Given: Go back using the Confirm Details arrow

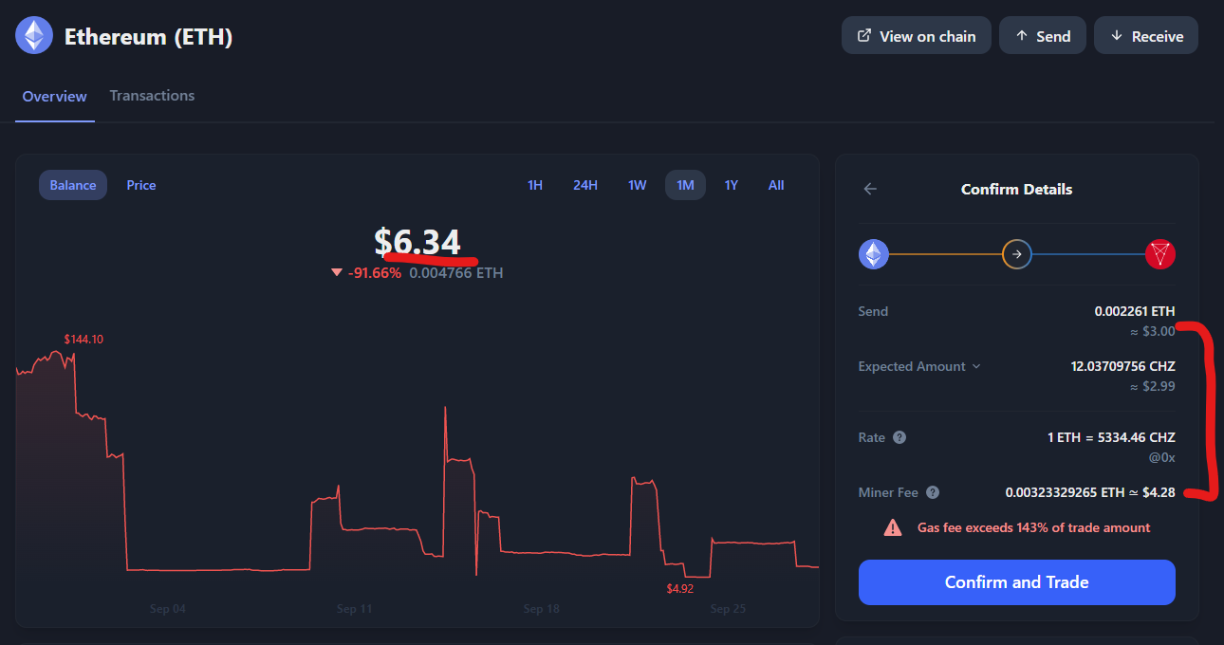Looking at the screenshot, I should pyautogui.click(x=870, y=189).
